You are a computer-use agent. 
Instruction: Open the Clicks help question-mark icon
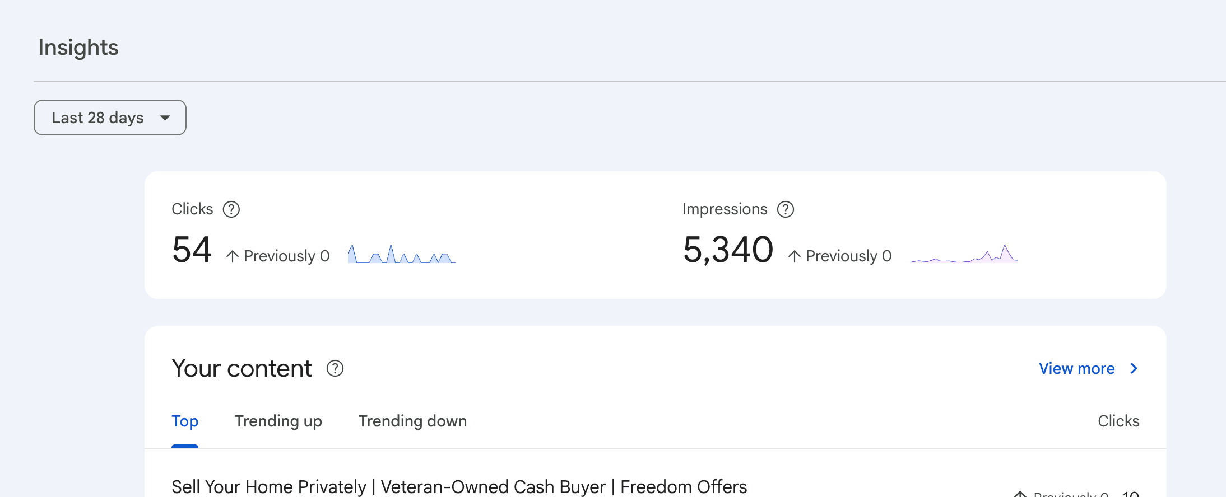(x=231, y=209)
